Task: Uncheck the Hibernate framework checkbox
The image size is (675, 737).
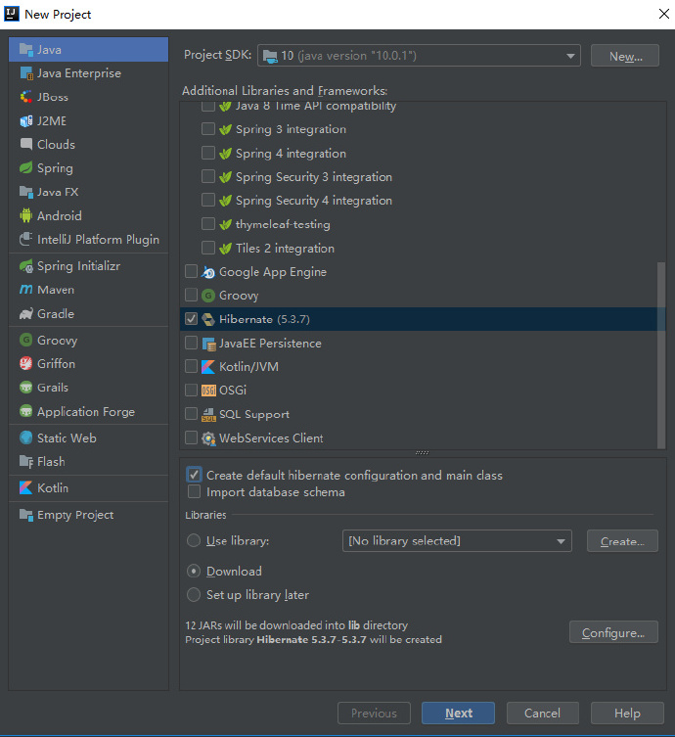Action: pyautogui.click(x=192, y=319)
